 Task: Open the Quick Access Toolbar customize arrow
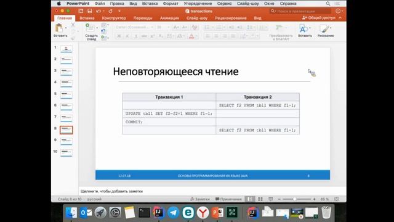pyautogui.click(x=119, y=11)
